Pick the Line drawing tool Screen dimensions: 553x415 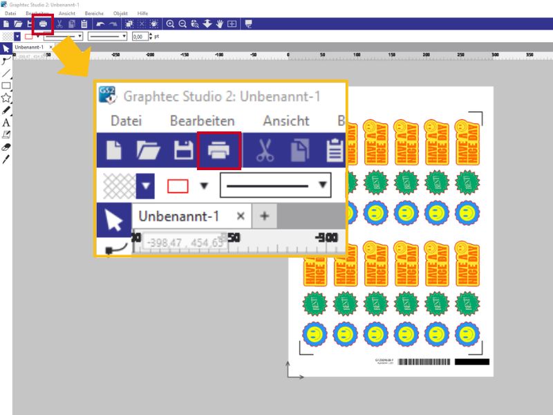(x=6, y=73)
